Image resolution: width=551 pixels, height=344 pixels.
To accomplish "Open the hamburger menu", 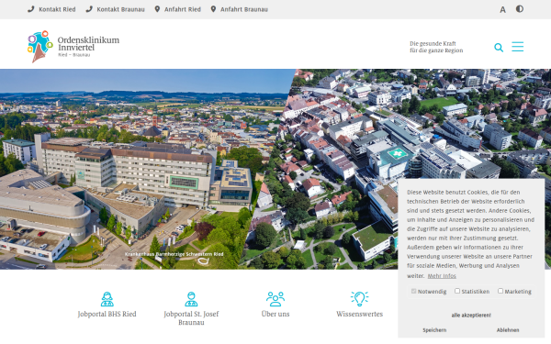I will coord(518,47).
